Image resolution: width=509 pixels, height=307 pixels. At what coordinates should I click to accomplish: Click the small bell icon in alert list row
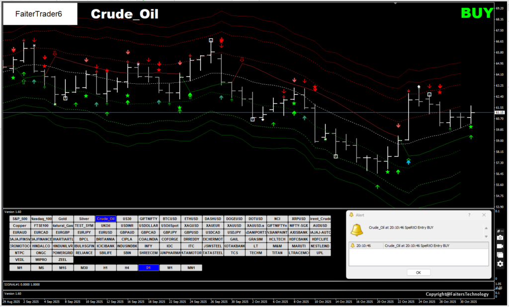point(352,246)
